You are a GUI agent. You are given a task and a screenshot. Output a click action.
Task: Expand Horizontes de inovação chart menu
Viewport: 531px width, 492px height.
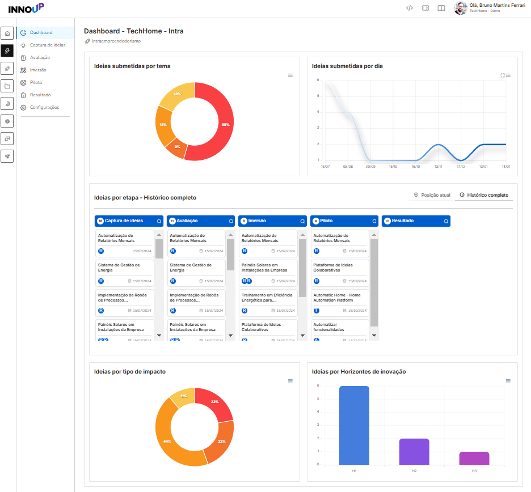click(x=508, y=381)
